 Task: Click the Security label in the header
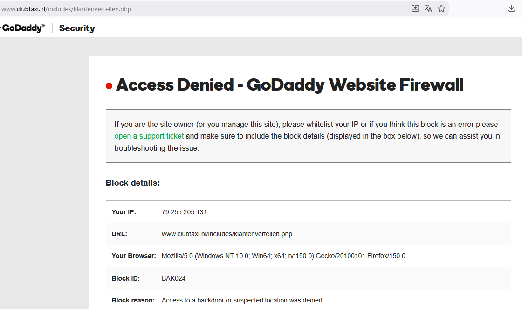(x=77, y=28)
